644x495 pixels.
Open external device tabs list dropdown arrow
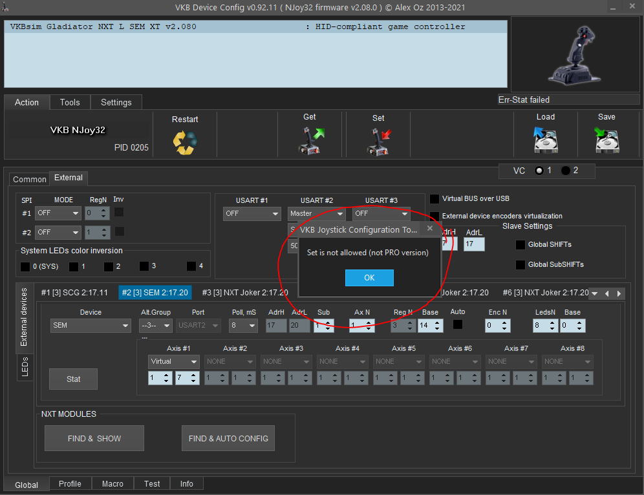coord(594,293)
